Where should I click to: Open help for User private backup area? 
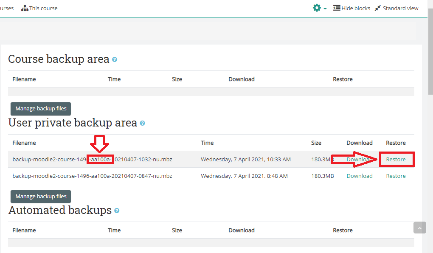142,123
